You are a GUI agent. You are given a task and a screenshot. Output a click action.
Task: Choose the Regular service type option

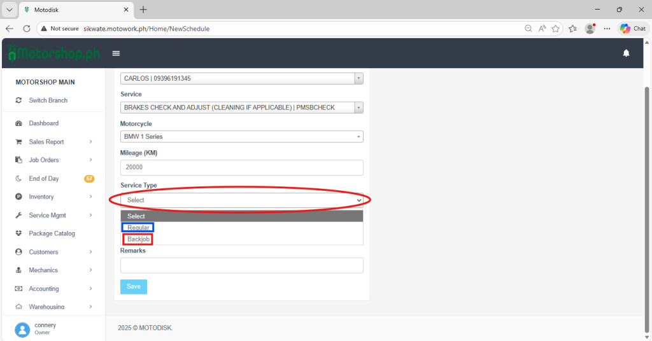138,228
